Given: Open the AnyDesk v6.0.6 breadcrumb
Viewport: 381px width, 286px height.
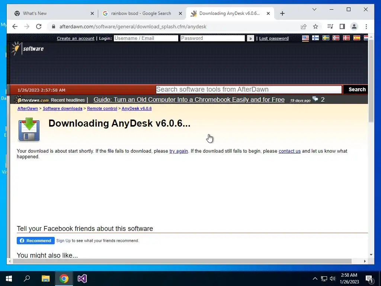Looking at the screenshot, I should tap(137, 108).
